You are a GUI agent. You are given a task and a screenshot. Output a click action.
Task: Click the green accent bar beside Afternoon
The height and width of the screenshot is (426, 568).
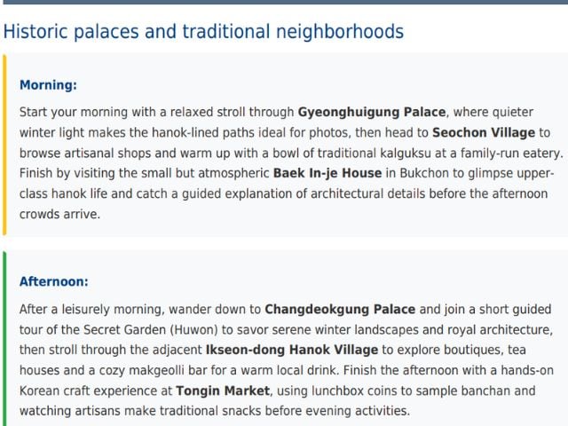[x=4, y=346]
